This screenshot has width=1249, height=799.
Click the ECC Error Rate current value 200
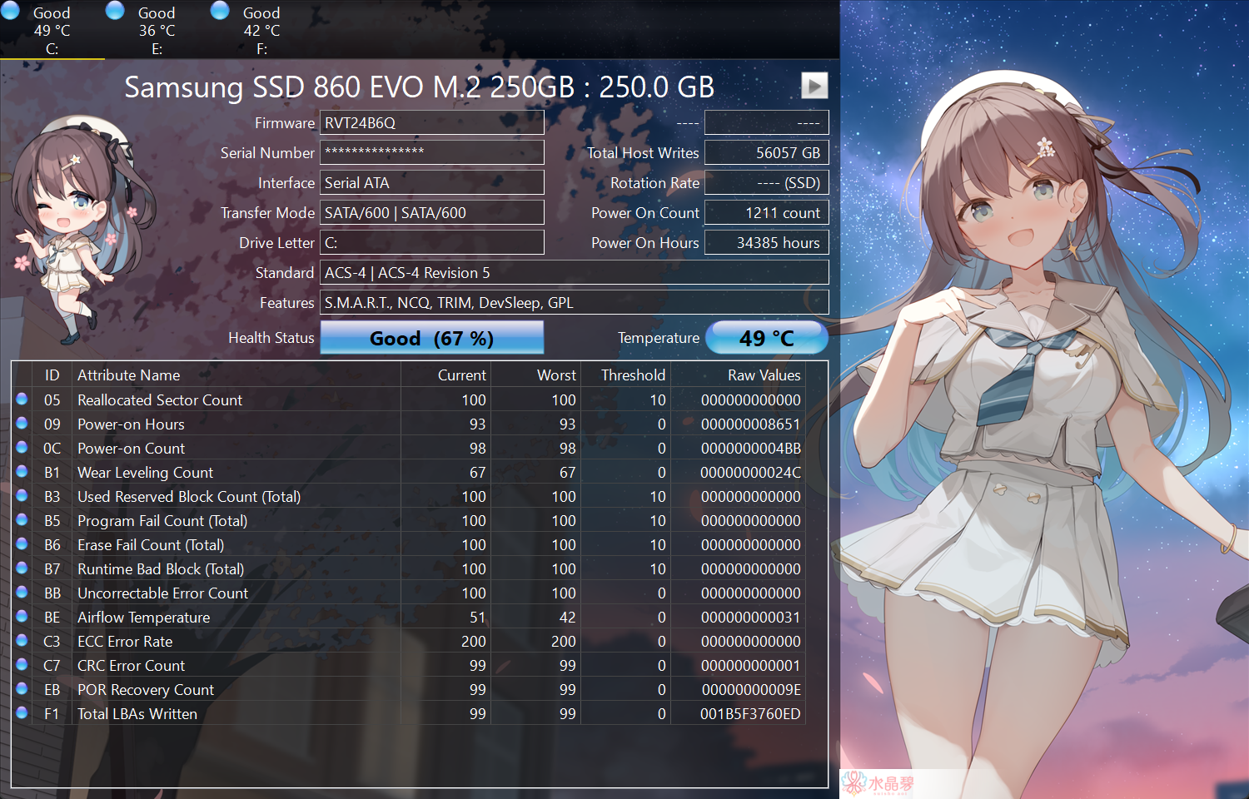pyautogui.click(x=474, y=642)
